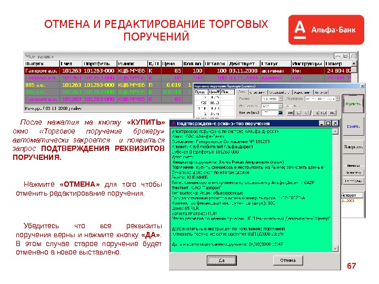Click the Инструкции column header in Мои заявки
This screenshot has width=379, height=284.
(307, 64)
